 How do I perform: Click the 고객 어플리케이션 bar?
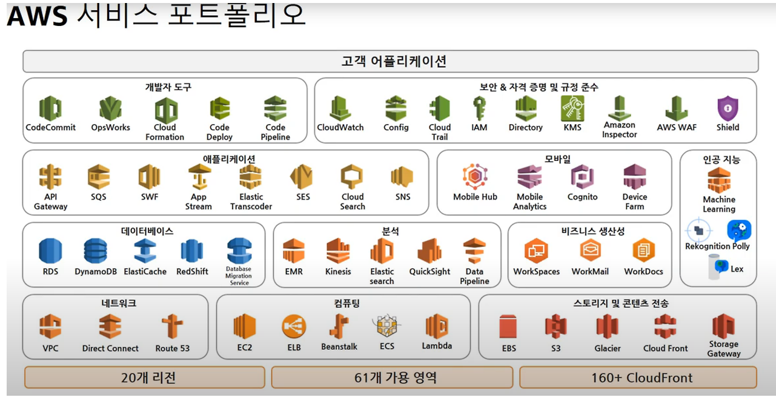[x=391, y=61]
